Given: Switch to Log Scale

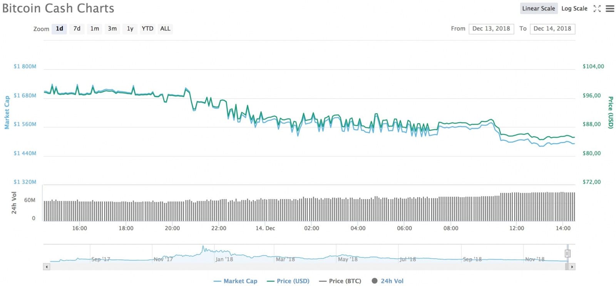Looking at the screenshot, I should click(x=574, y=8).
